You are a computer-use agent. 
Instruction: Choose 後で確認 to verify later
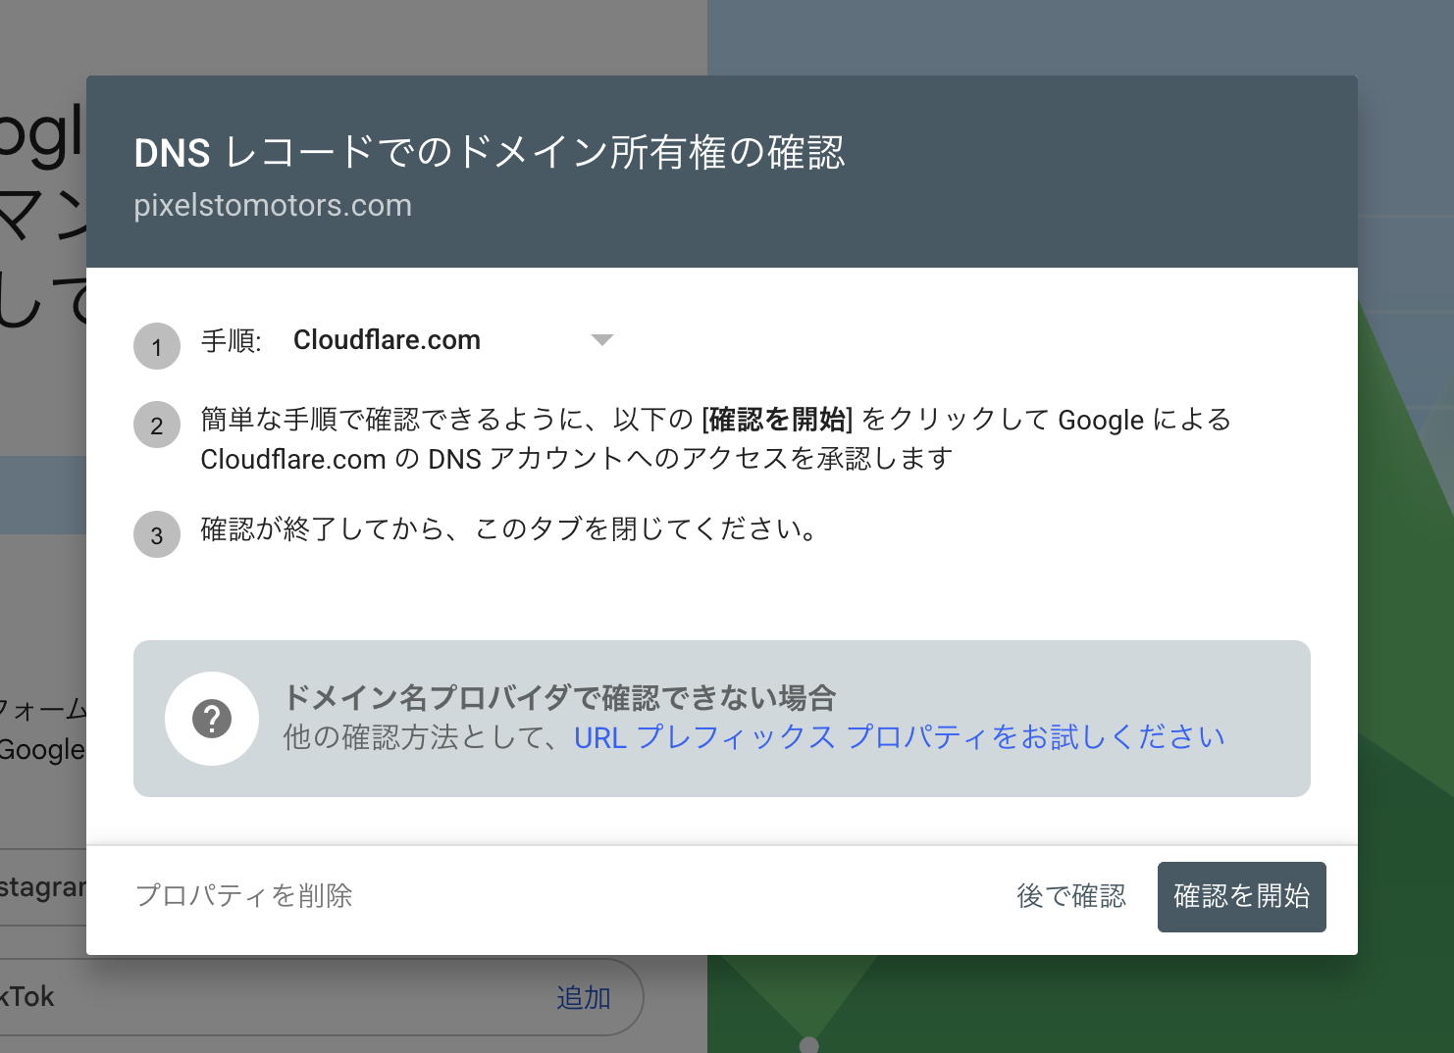coord(1071,896)
